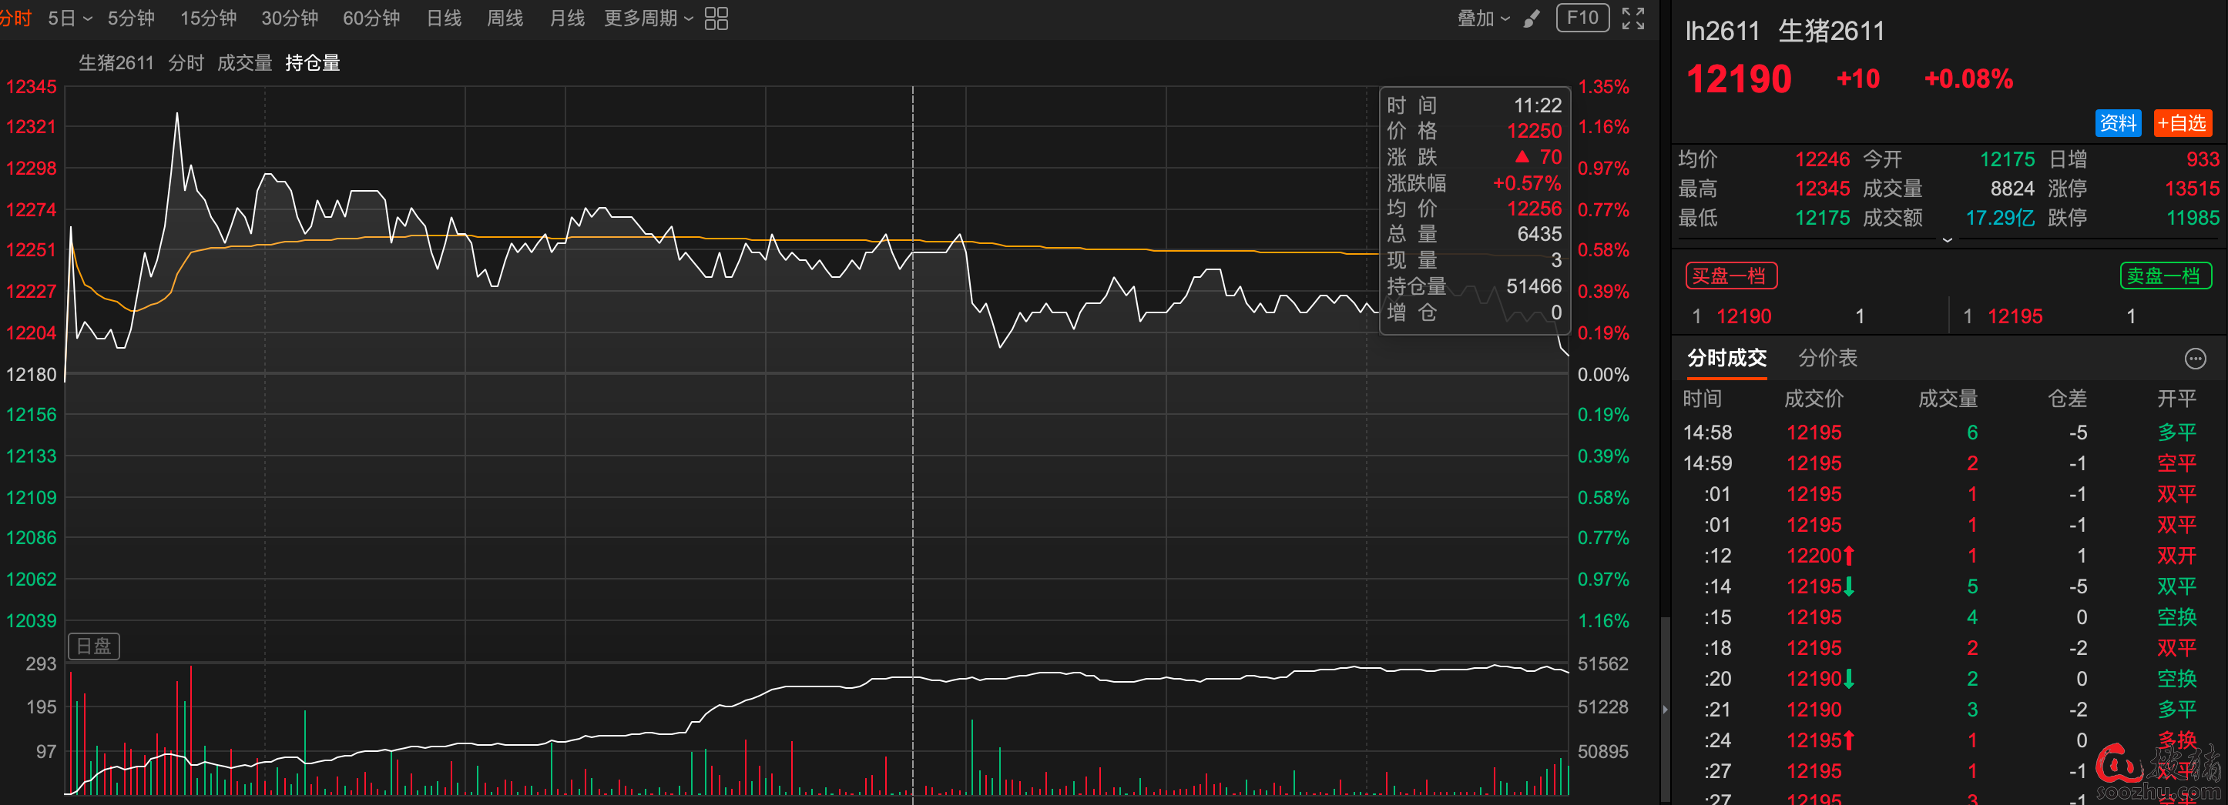This screenshot has width=2228, height=805.
Task: Toggle the 持仓量 indicator in legend
Action: tap(312, 63)
